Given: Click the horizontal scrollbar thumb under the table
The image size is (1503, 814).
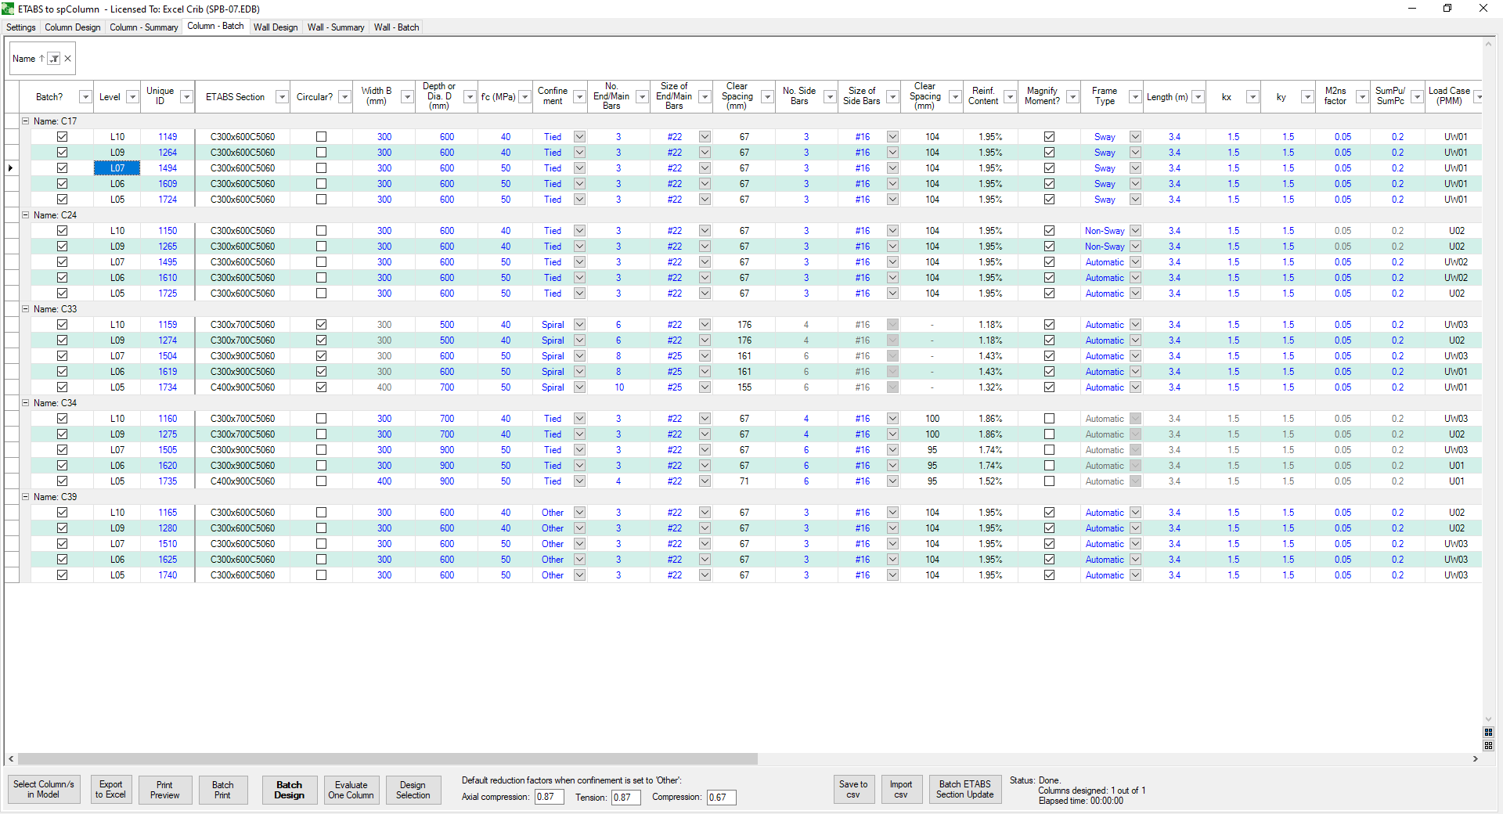Looking at the screenshot, I should click(x=387, y=759).
